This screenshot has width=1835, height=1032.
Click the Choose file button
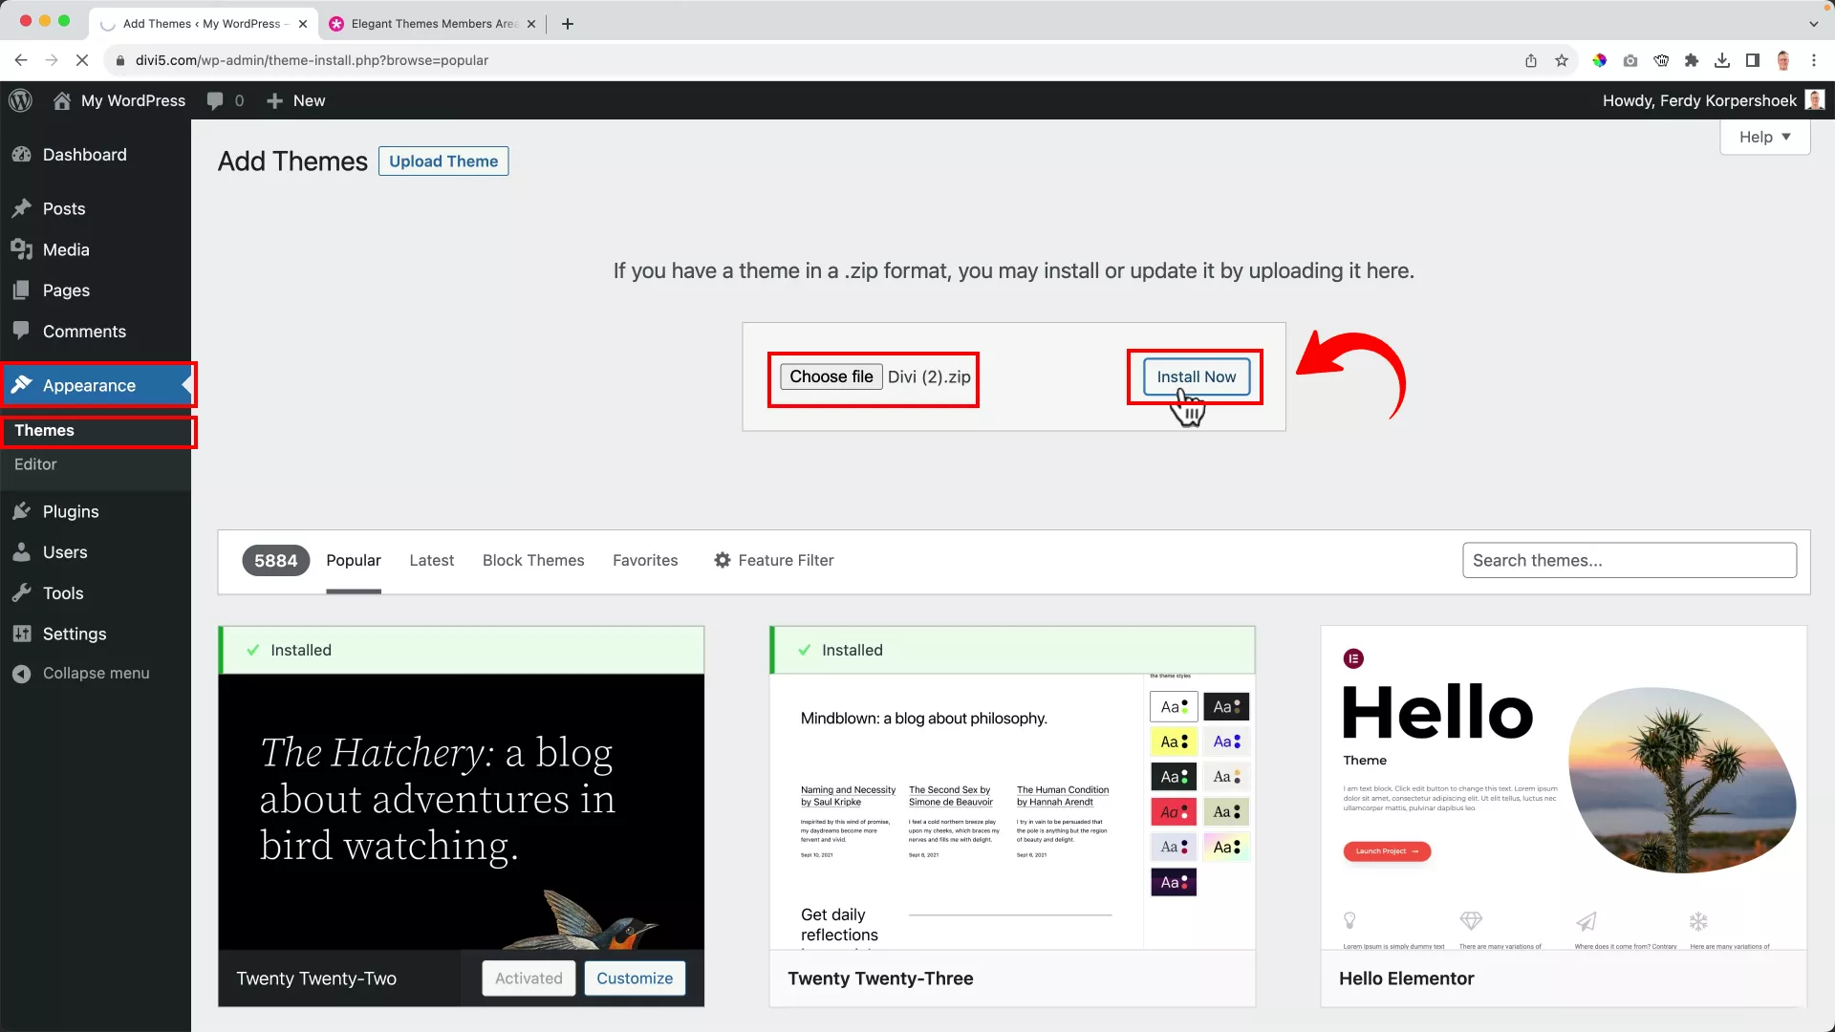[x=830, y=376]
